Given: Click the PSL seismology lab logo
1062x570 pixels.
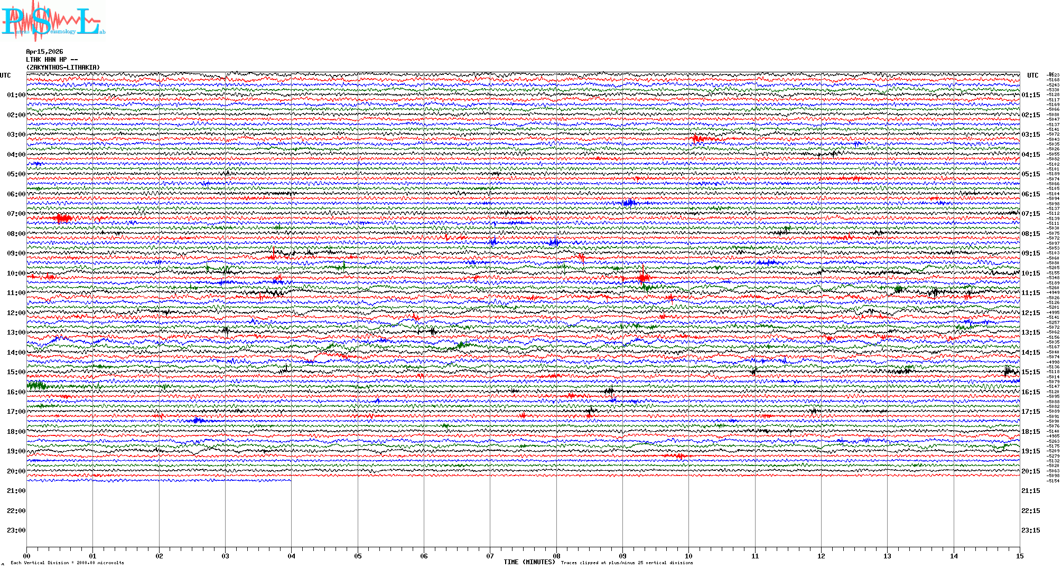Looking at the screenshot, I should 53,21.
